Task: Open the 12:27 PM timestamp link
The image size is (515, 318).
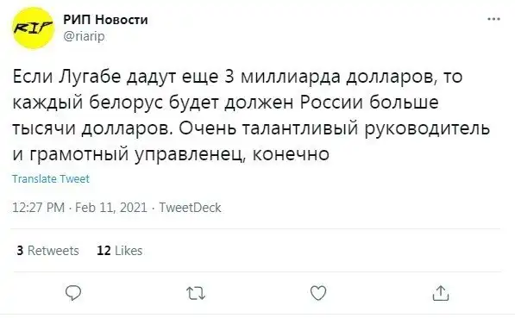Action: coord(39,208)
